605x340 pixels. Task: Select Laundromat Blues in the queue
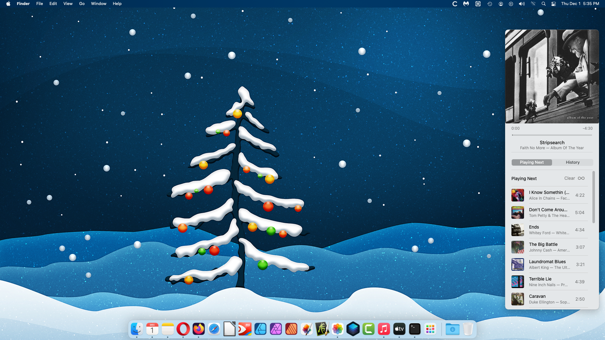[x=547, y=264]
